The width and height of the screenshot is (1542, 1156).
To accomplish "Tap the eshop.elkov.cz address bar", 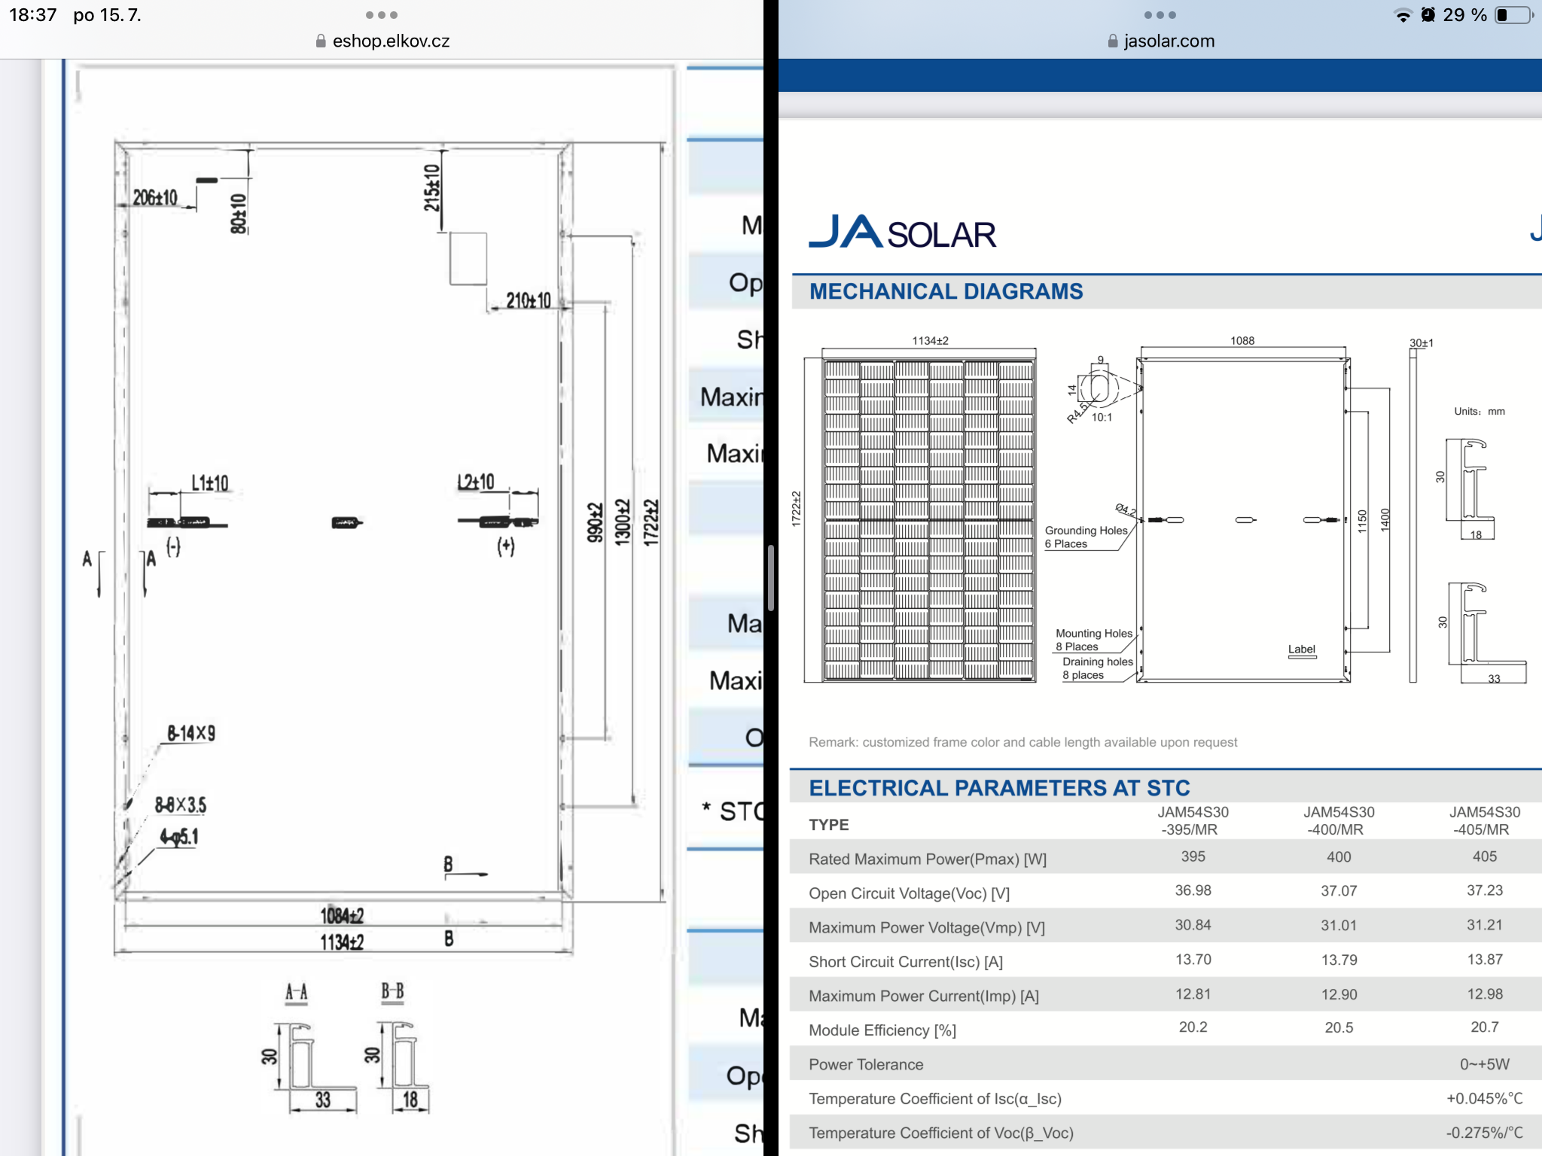I will coord(390,41).
